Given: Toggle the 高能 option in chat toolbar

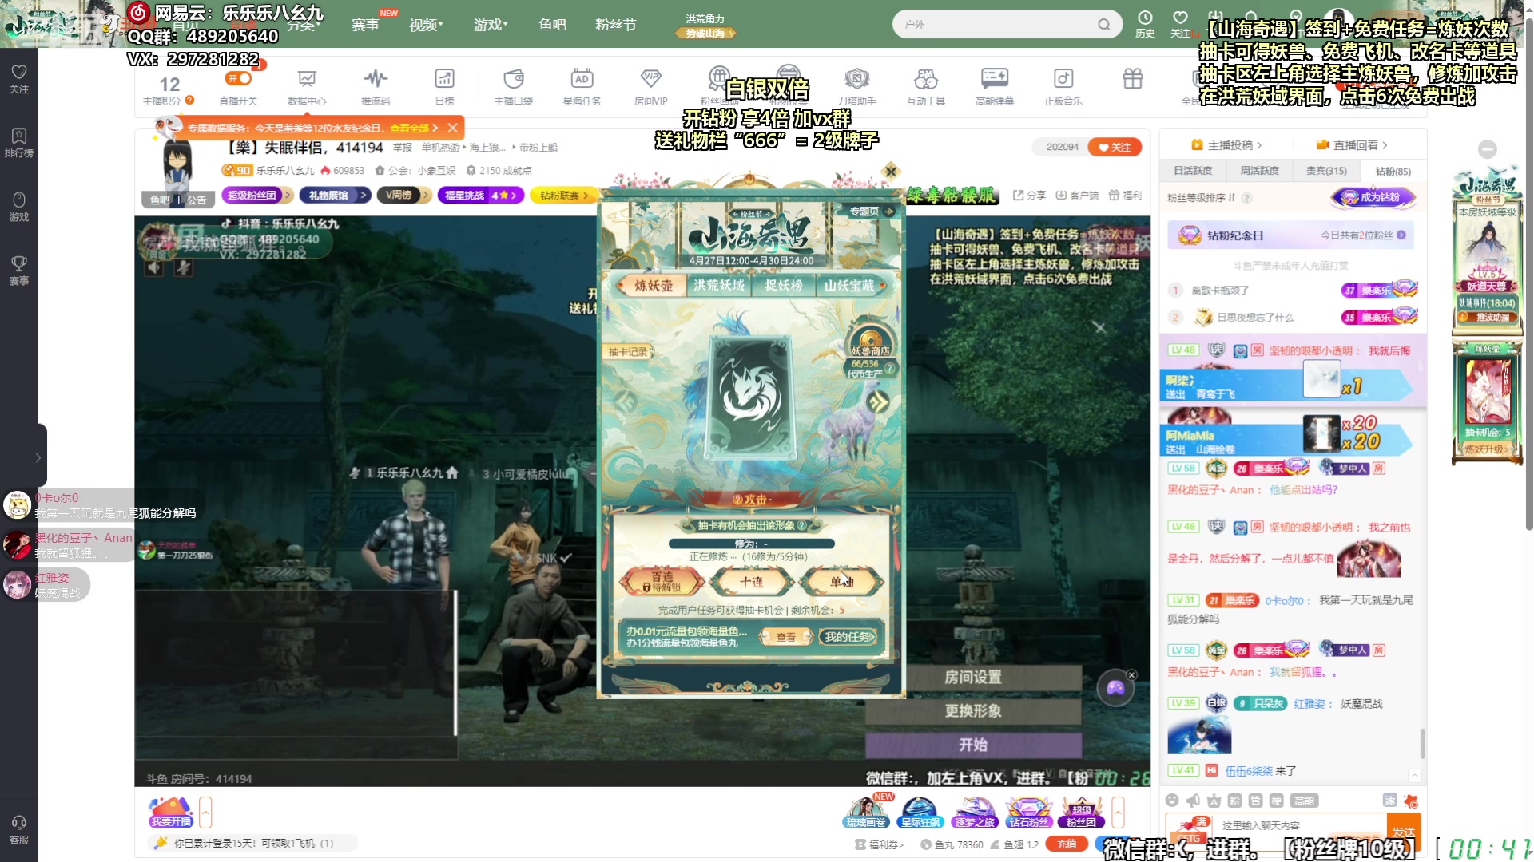Looking at the screenshot, I should 1304,801.
